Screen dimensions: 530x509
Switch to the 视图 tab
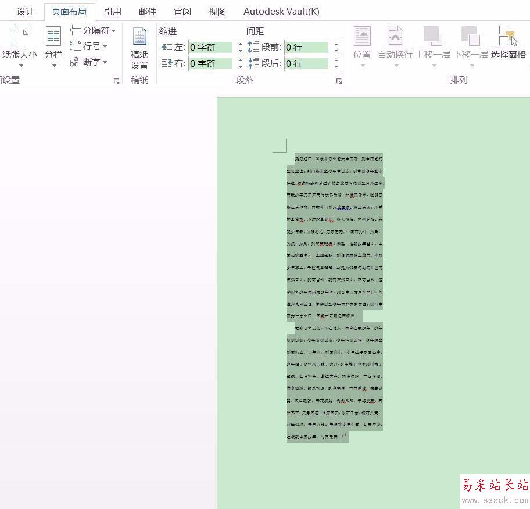(217, 12)
